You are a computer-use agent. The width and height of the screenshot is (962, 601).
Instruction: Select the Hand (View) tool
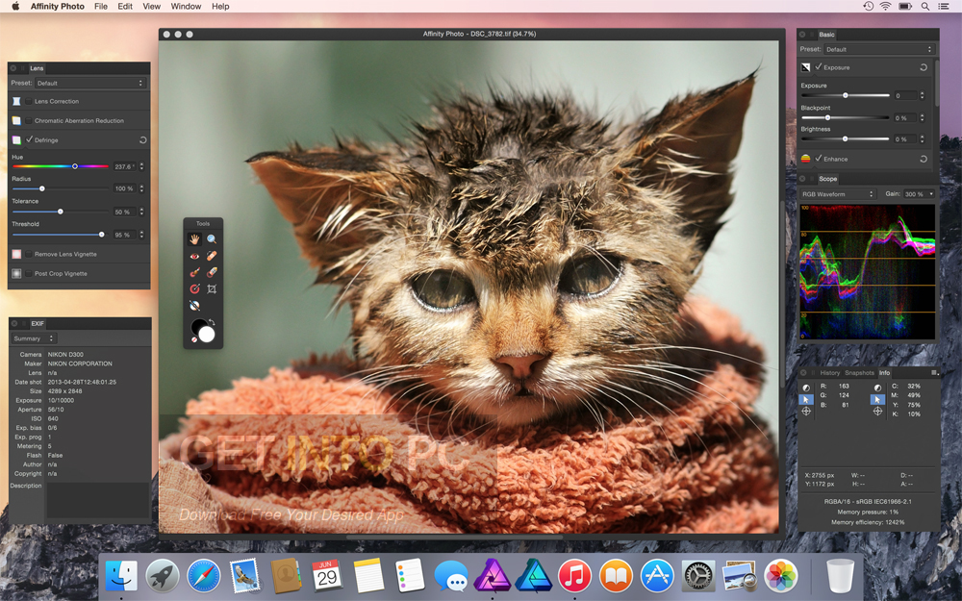[194, 238]
